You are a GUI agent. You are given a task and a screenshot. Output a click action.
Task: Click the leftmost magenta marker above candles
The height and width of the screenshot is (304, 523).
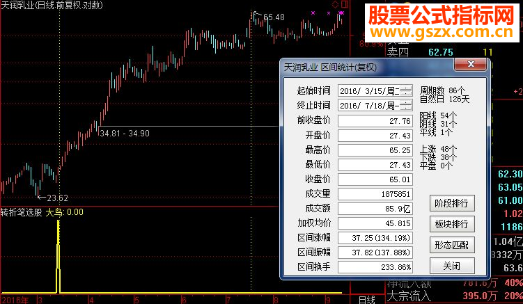(x=313, y=13)
